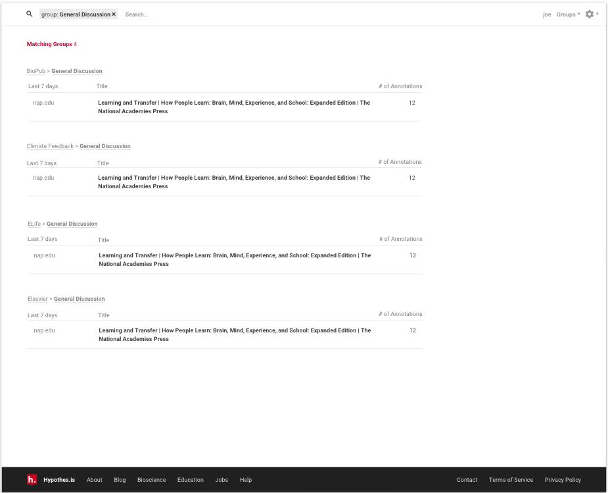Click the Matching Groups 4 heading
The width and height of the screenshot is (608, 493).
(51, 44)
